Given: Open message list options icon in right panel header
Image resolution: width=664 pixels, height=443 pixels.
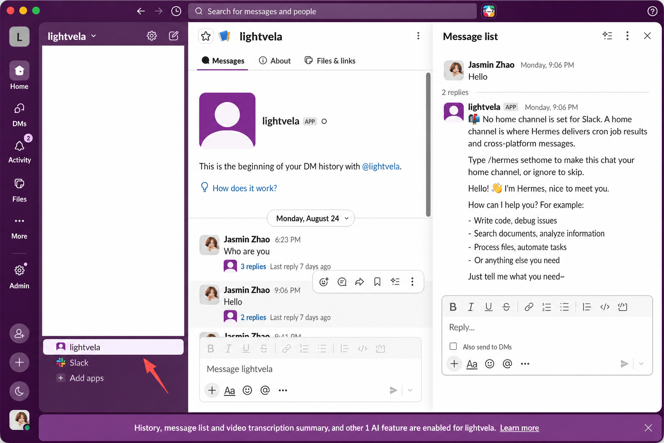Looking at the screenshot, I should 607,36.
